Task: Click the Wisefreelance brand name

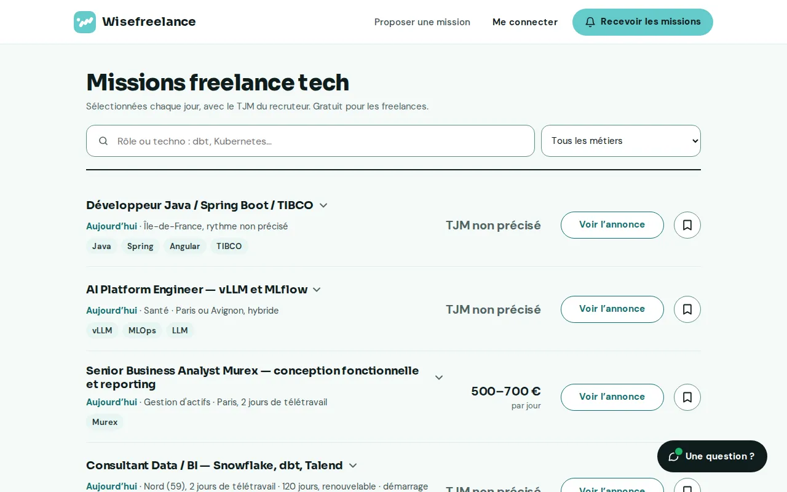Action: tap(149, 22)
